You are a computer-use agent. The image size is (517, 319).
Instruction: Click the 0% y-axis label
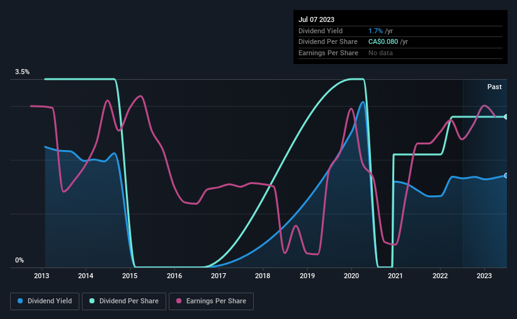pyautogui.click(x=20, y=260)
